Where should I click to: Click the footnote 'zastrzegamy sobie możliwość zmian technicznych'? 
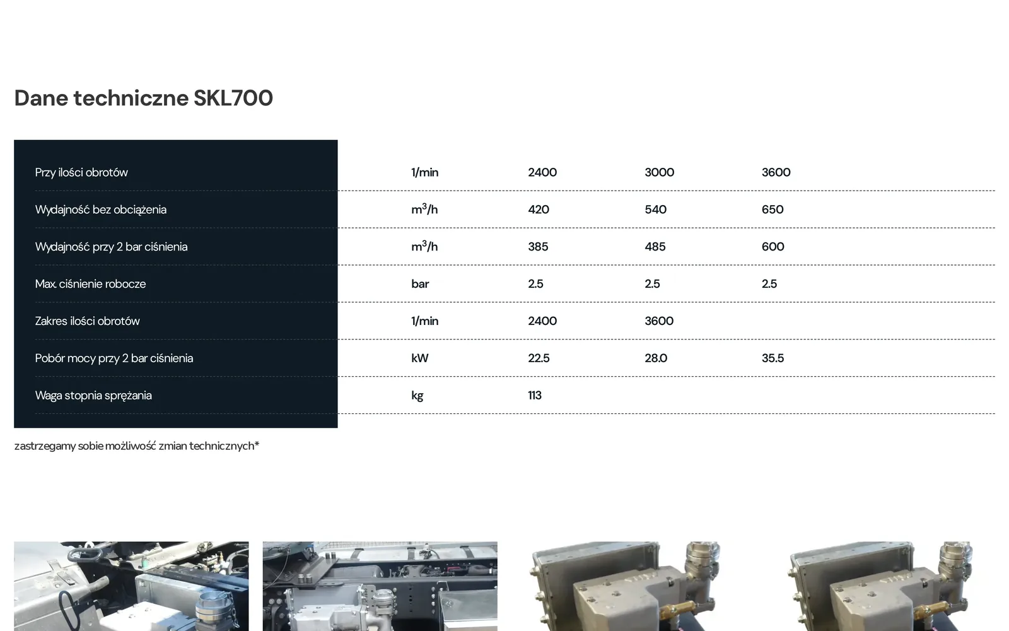coord(137,446)
